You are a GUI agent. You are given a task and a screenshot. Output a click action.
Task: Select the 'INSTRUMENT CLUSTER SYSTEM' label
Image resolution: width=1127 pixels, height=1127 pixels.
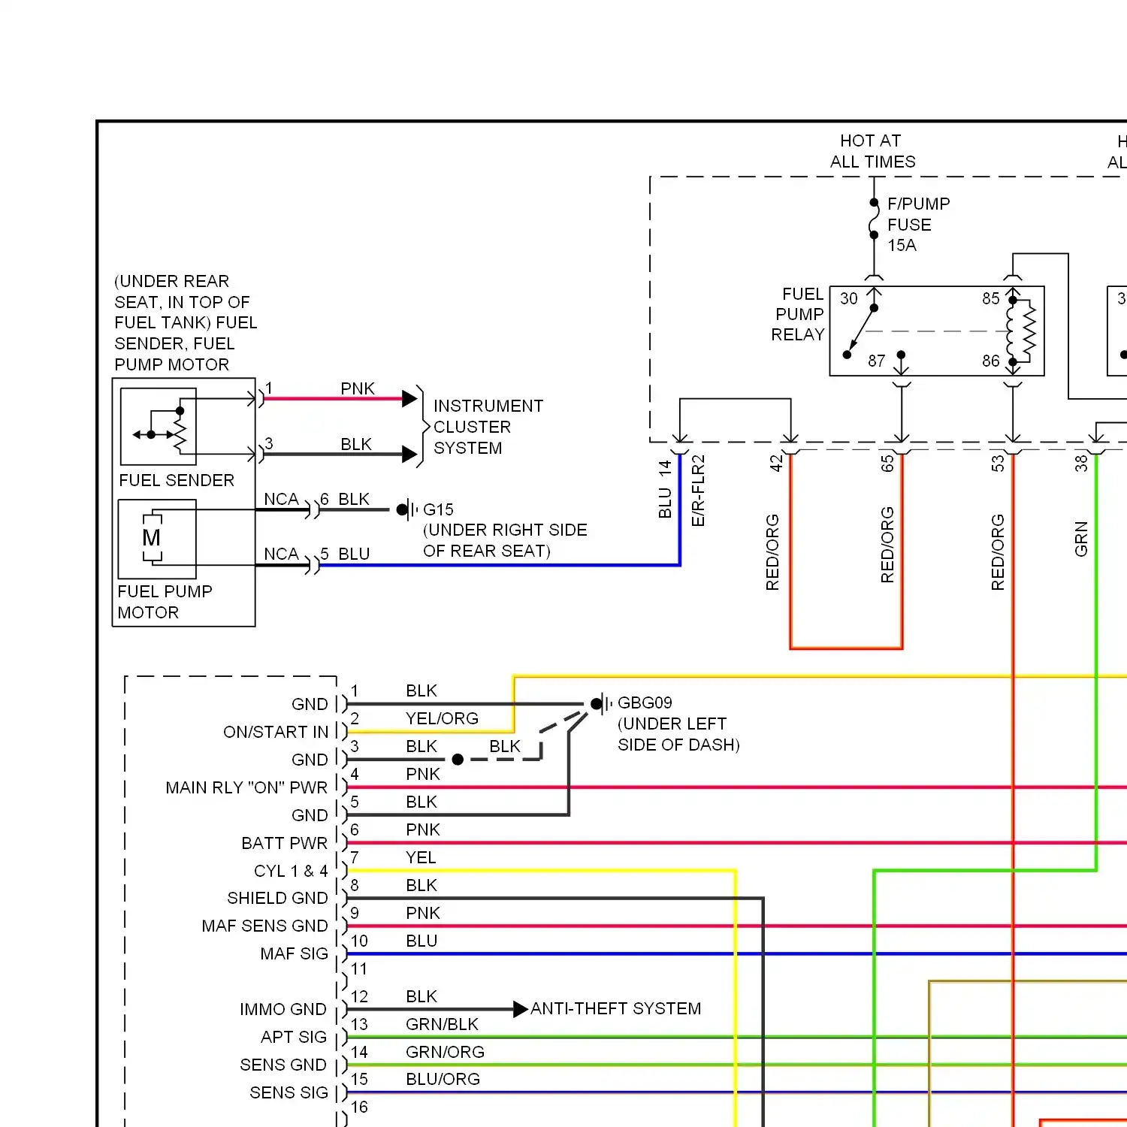click(488, 427)
